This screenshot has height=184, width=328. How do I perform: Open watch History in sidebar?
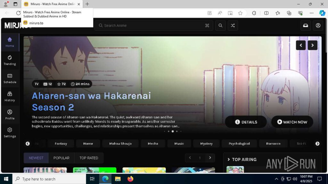coord(10,96)
